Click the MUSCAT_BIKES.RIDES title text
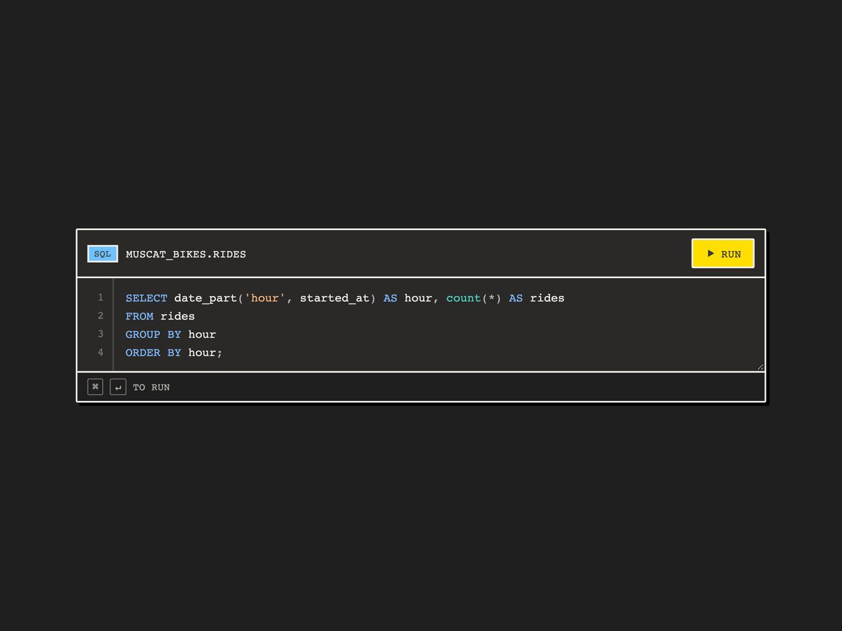 (186, 254)
